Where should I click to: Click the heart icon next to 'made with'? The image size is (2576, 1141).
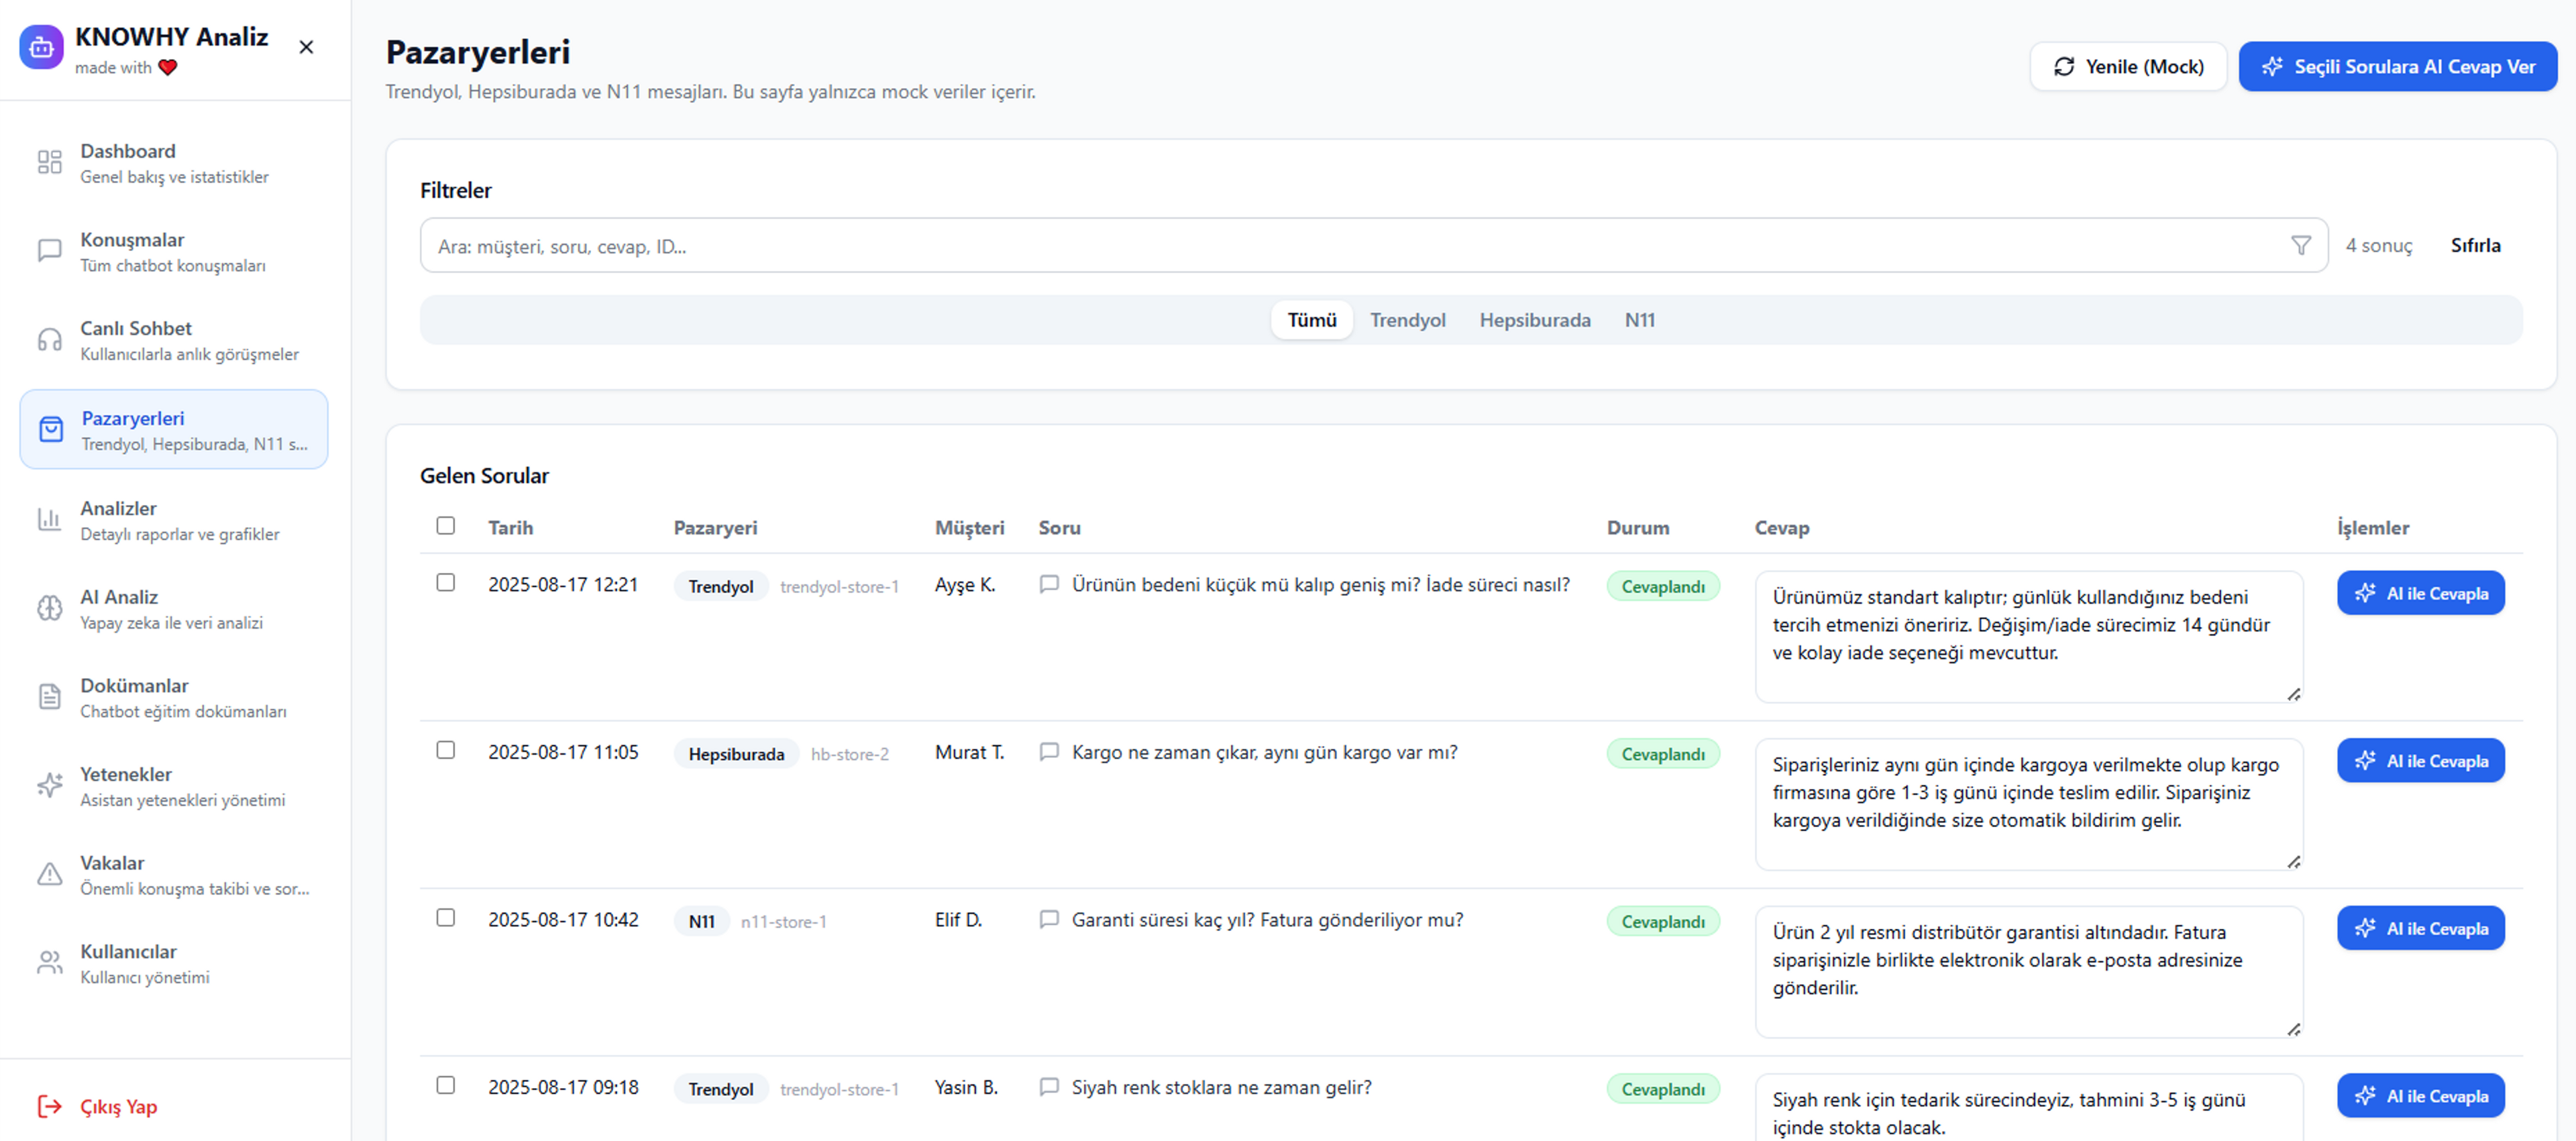168,68
